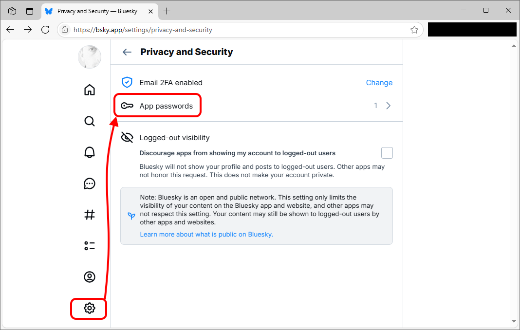Open Notifications bell icon
Image resolution: width=520 pixels, height=330 pixels.
click(90, 152)
